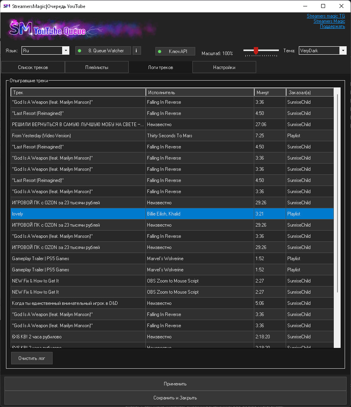Viewport: 351px width, 407px height.
Task: Expand the Тема theme dropdown
Action: pos(343,51)
